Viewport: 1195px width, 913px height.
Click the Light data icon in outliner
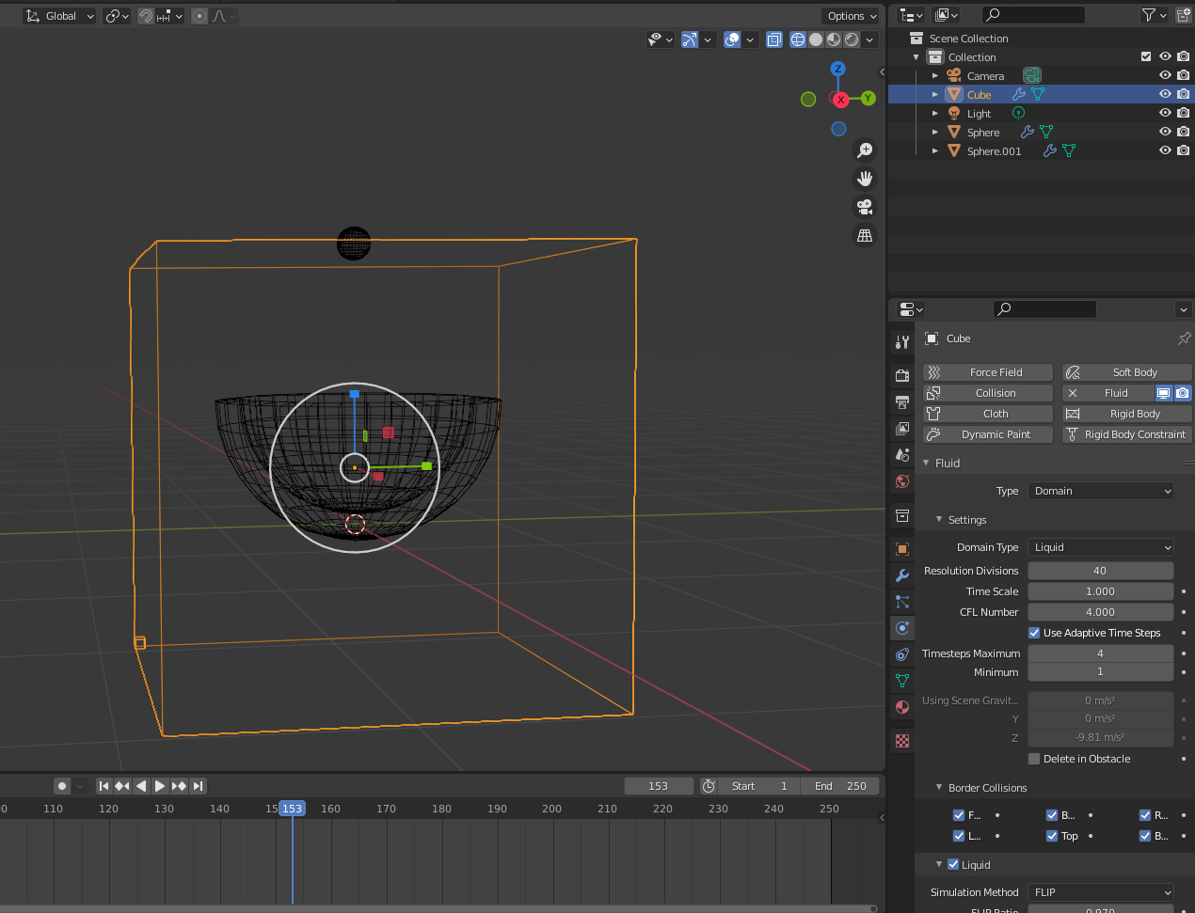(1018, 113)
